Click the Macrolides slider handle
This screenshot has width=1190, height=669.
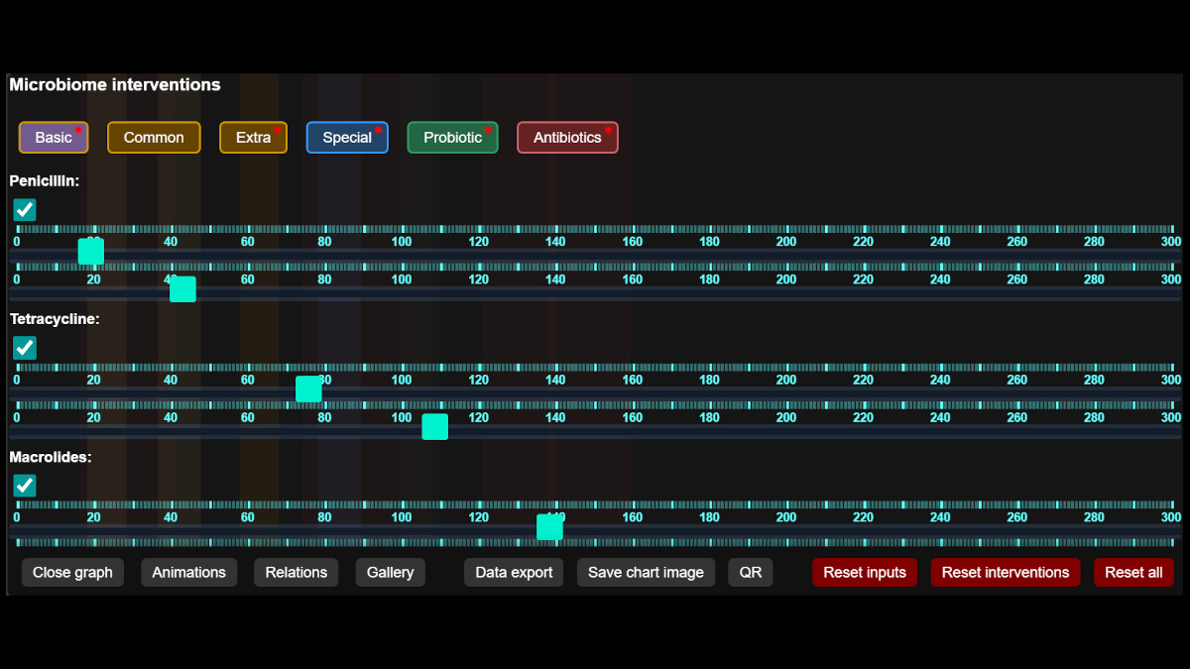click(549, 527)
